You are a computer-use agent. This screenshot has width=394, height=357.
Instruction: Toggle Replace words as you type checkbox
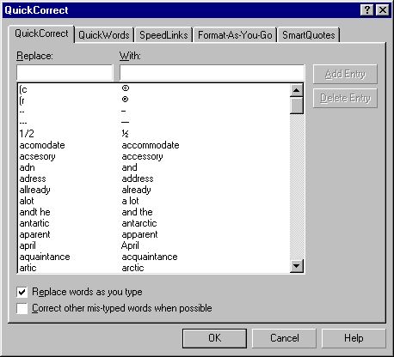tap(22, 292)
